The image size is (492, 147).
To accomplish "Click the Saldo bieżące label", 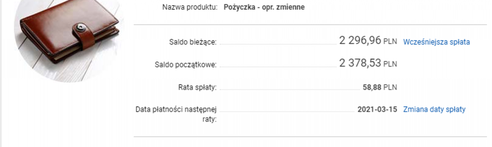I will [x=193, y=42].
